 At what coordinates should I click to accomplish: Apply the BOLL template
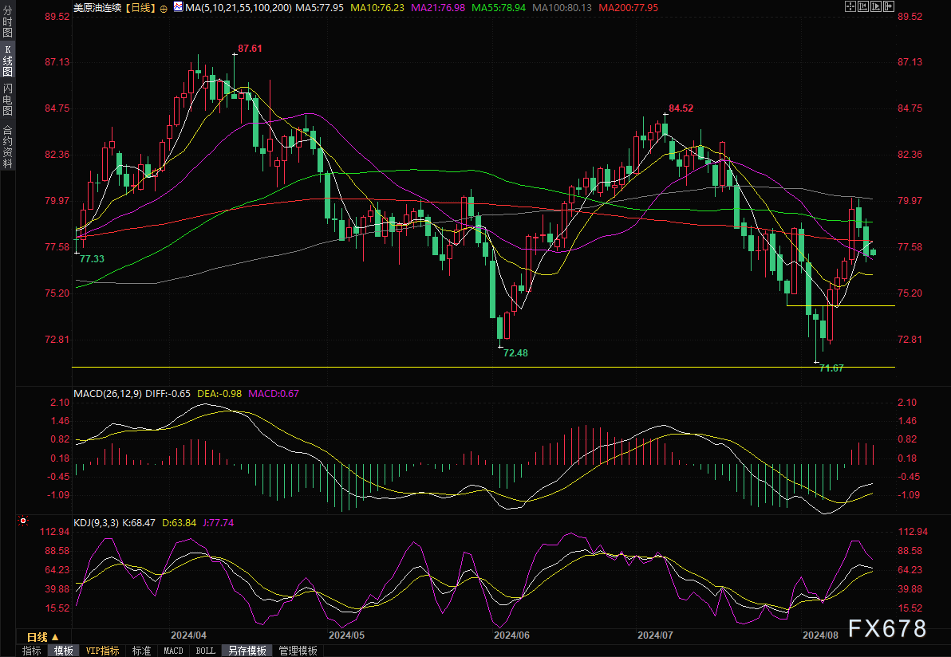click(205, 651)
